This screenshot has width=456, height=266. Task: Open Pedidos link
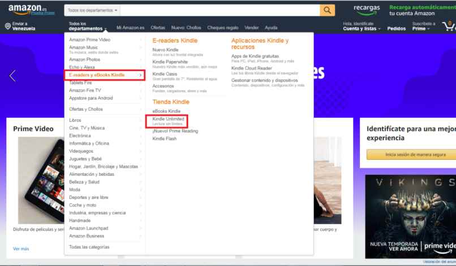pos(397,28)
